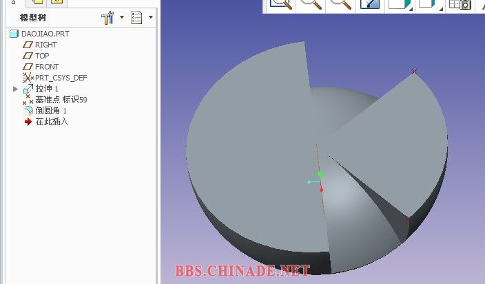Open the saved orientations dropdown icon
This screenshot has height=284, width=485.
[431, 4]
